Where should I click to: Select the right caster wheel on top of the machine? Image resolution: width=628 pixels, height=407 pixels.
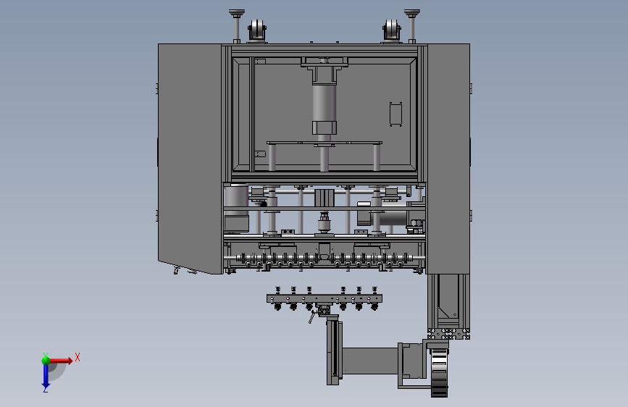(x=392, y=30)
